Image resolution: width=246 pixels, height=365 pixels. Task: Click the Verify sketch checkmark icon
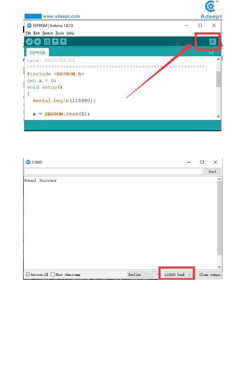[x=29, y=41]
